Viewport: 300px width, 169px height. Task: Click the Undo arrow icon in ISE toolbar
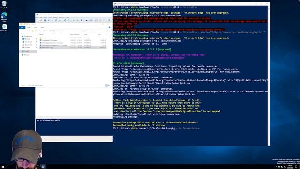point(65,20)
